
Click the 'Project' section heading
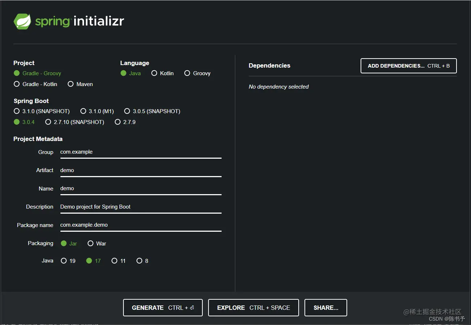(24, 63)
